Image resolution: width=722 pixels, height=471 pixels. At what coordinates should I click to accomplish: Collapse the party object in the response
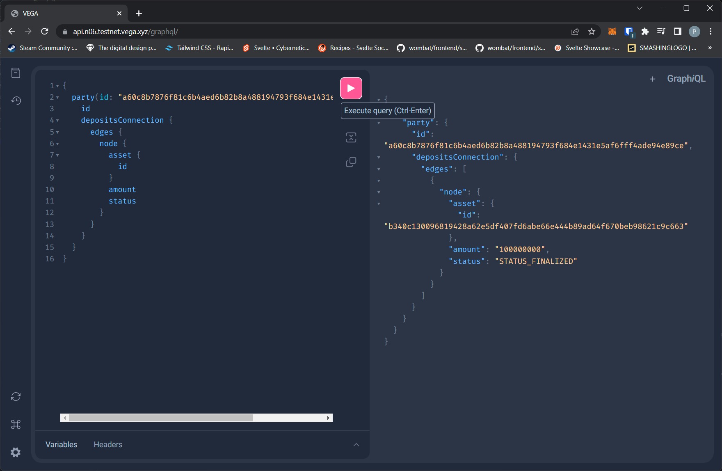(x=379, y=122)
